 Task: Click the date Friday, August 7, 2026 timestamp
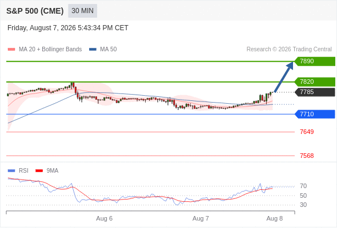[x=68, y=28]
